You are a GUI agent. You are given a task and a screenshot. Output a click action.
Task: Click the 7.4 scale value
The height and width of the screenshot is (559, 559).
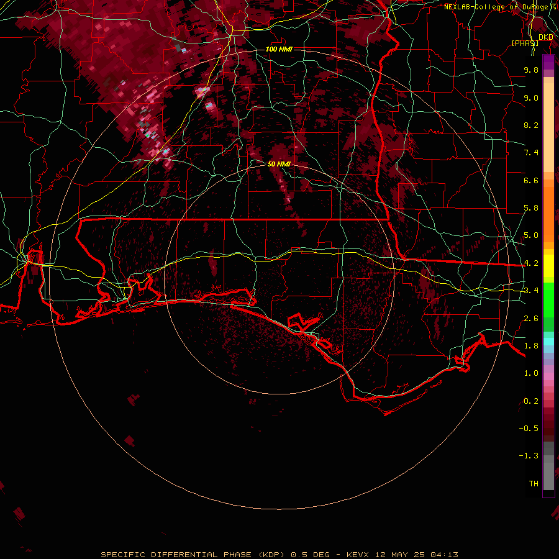pyautogui.click(x=531, y=153)
